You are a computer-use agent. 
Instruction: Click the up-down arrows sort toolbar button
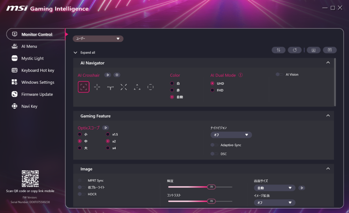tap(279, 50)
